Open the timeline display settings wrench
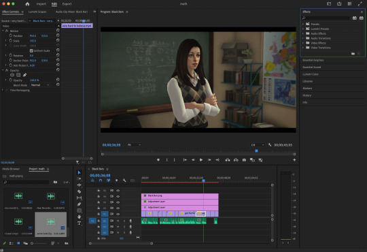 coord(124,180)
